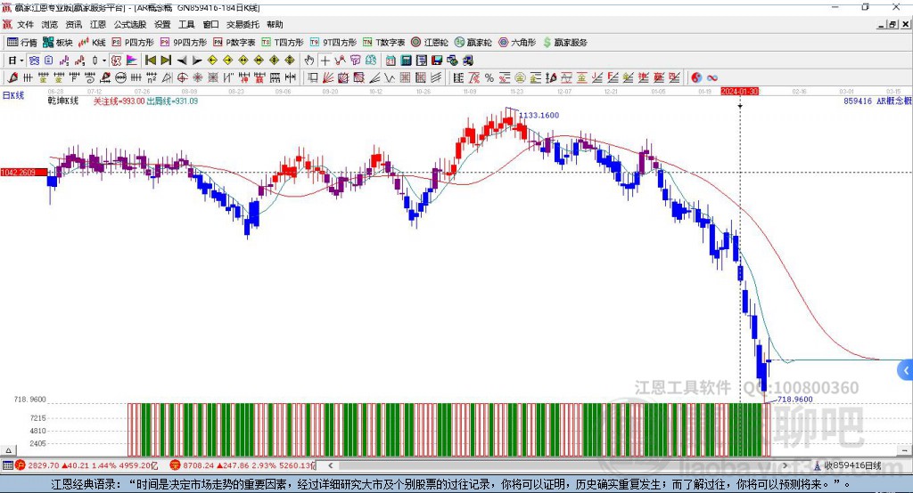This screenshot has width=913, height=493.
Task: Click the P四方形 toolbar button
Action: point(133,42)
